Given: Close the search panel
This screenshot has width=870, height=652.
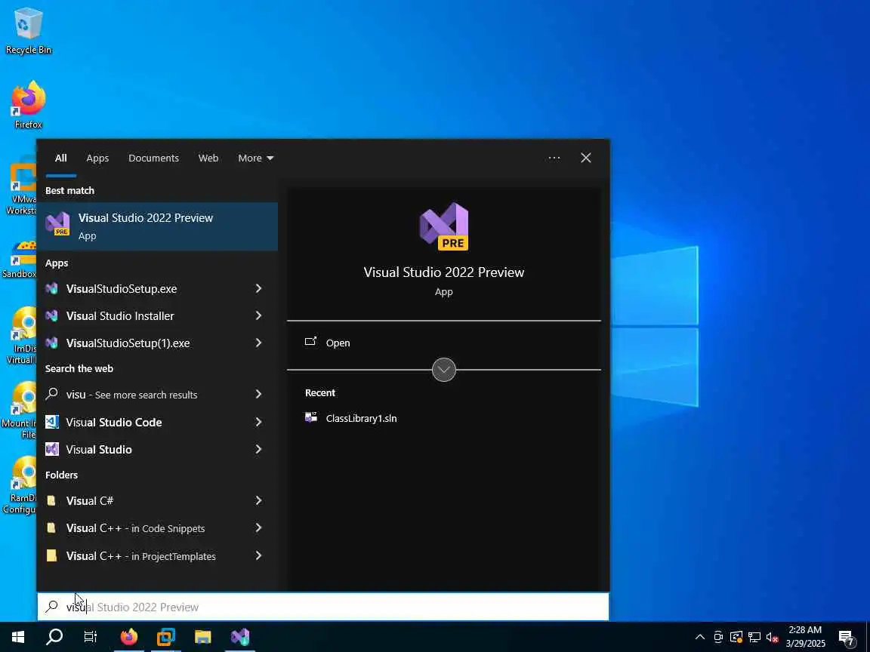Looking at the screenshot, I should click(x=586, y=158).
